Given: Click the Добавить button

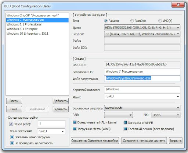Looking at the screenshot, I should [x=61, y=101].
